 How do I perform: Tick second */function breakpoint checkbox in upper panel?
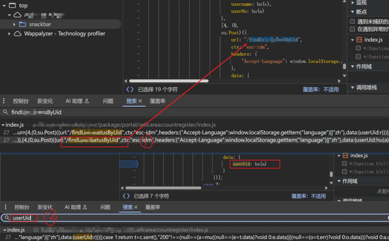click(358, 57)
